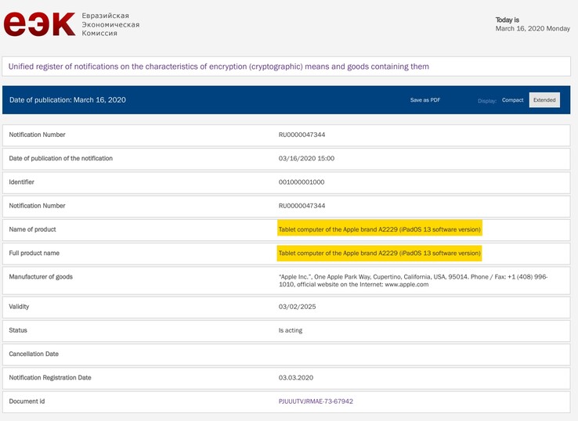
Task: Switch display to Compact view
Action: click(x=512, y=100)
